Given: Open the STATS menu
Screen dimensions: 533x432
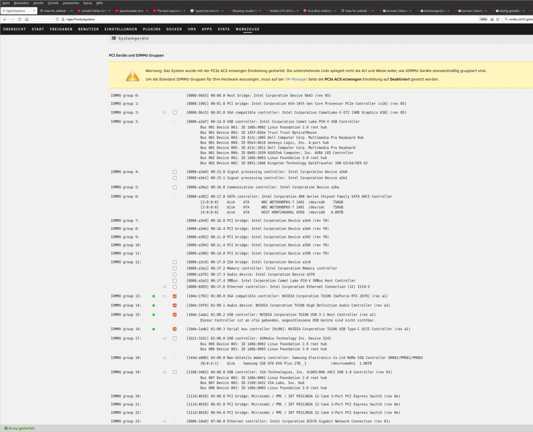Looking at the screenshot, I should point(224,29).
